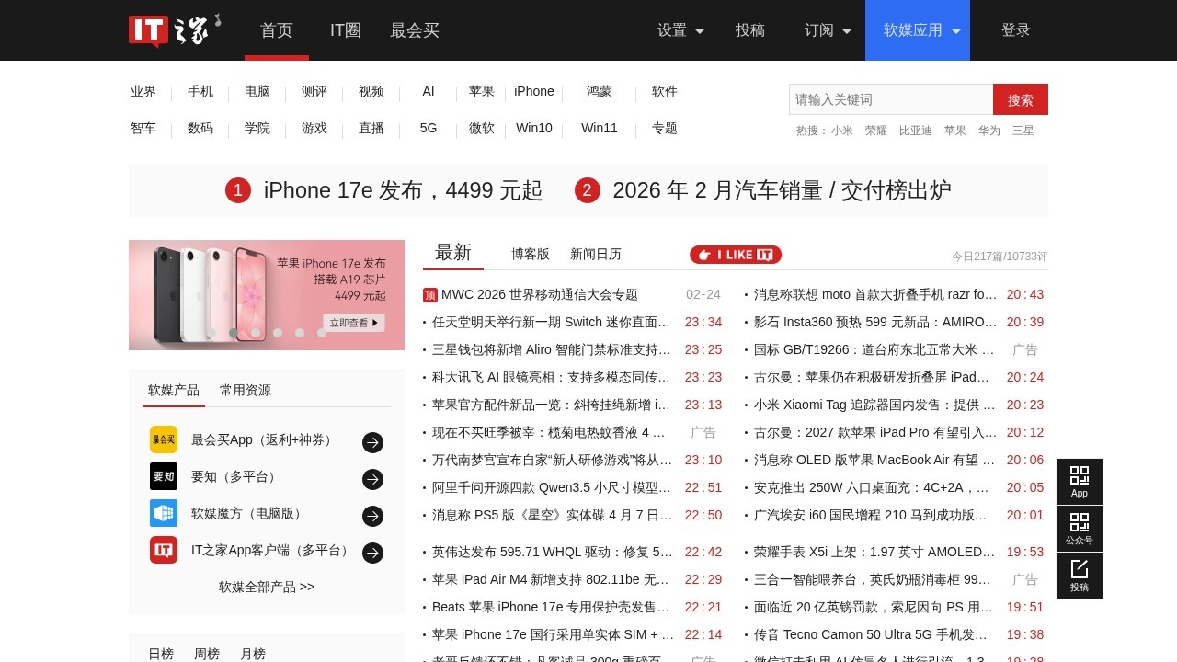
Task: Open the 最会买 App product icon
Action: coord(164,439)
